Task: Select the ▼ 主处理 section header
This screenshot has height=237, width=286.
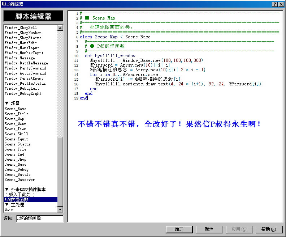Action: tap(14, 205)
